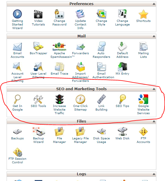Click the MX Entry server icon
This screenshot has width=165, height=181.
tap(122, 67)
